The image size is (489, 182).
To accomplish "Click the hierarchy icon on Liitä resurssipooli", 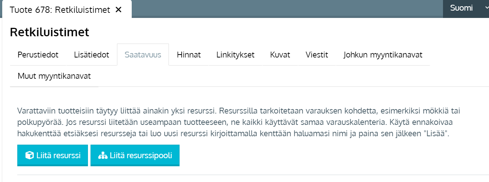I will click(x=103, y=155).
